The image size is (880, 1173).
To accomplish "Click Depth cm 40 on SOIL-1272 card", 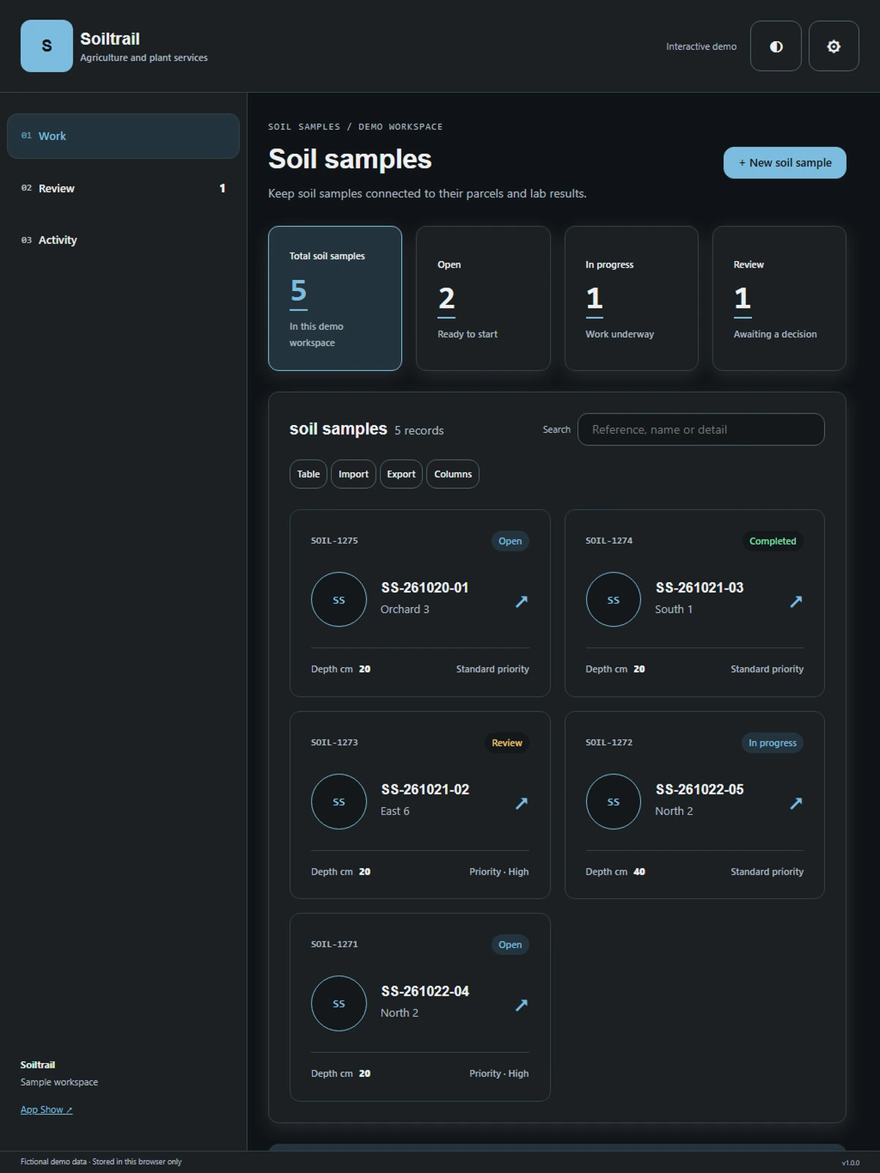I will 615,872.
